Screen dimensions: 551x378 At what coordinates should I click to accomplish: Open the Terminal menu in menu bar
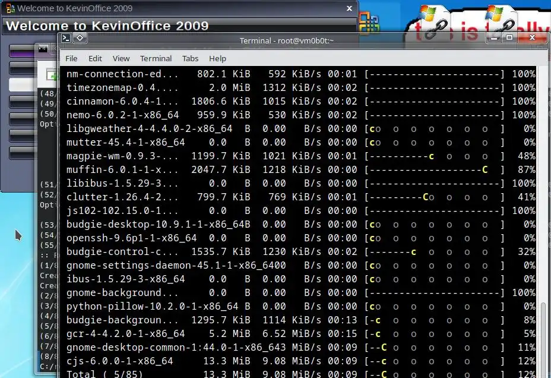(x=156, y=58)
